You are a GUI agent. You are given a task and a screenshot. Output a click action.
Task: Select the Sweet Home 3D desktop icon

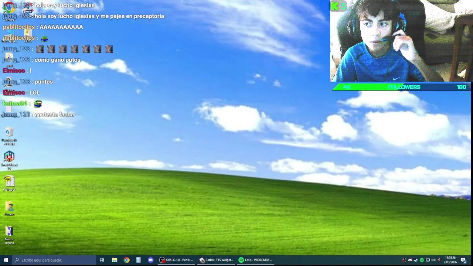pyautogui.click(x=9, y=160)
